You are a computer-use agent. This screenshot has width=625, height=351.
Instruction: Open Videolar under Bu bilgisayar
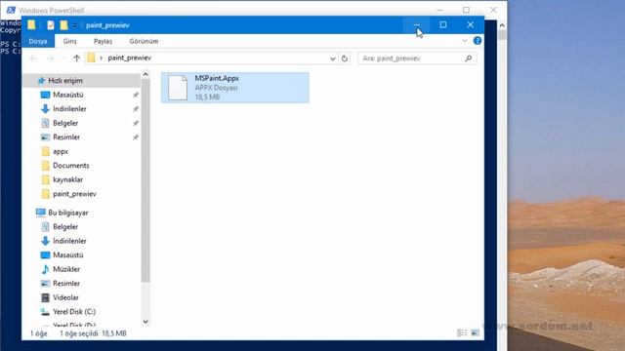click(x=65, y=297)
